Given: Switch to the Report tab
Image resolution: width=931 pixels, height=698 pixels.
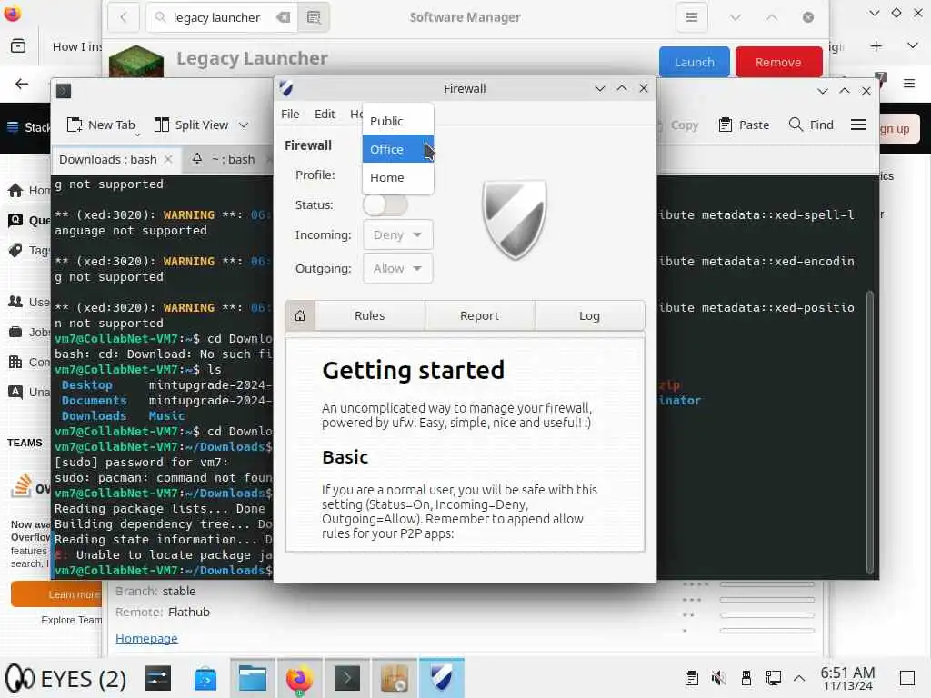Looking at the screenshot, I should point(479,315).
